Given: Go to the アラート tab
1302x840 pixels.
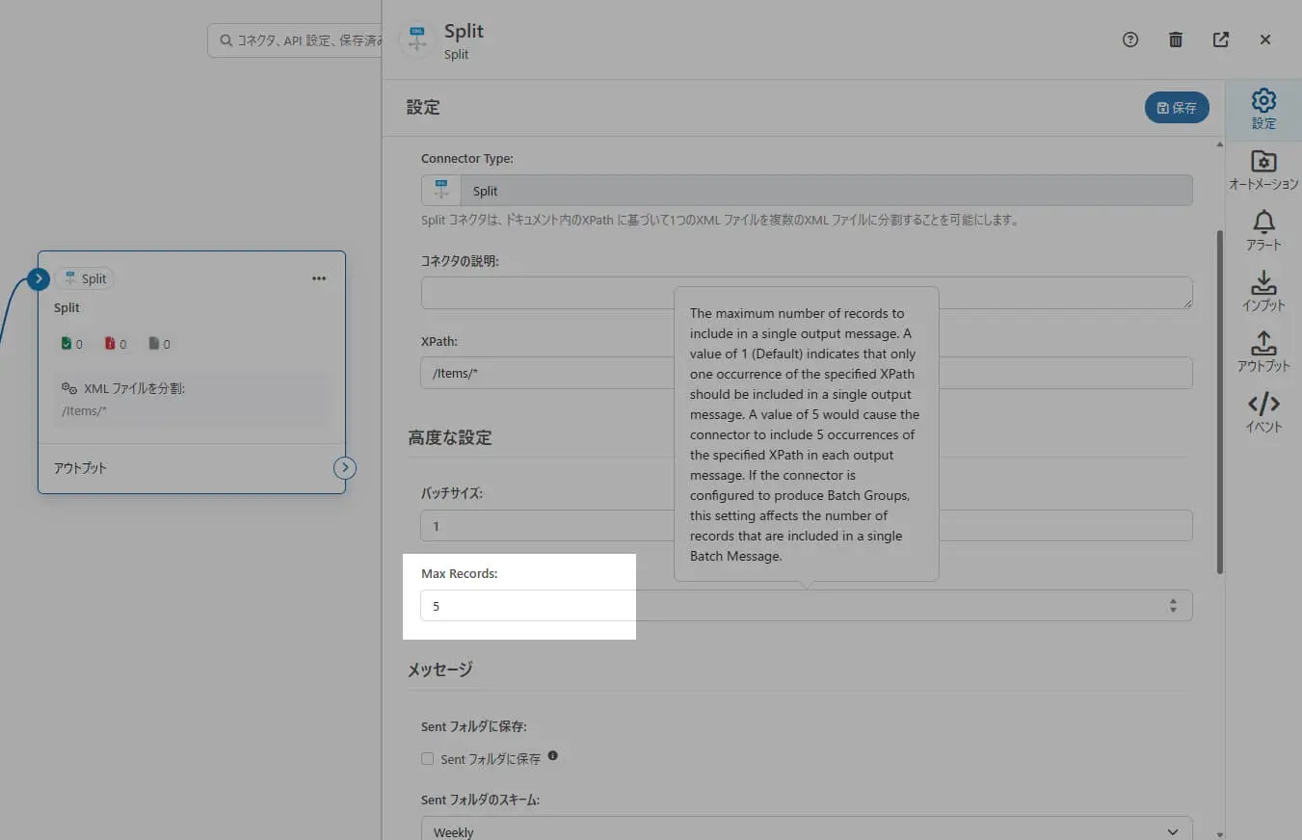Looking at the screenshot, I should coord(1263,231).
